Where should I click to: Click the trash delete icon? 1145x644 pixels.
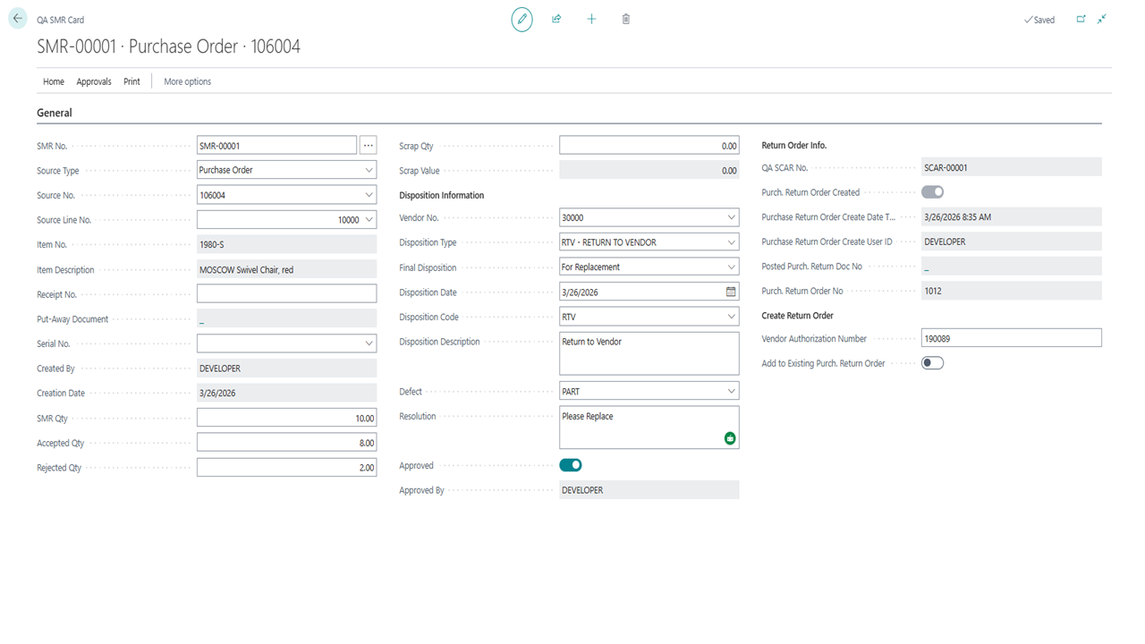[x=626, y=19]
